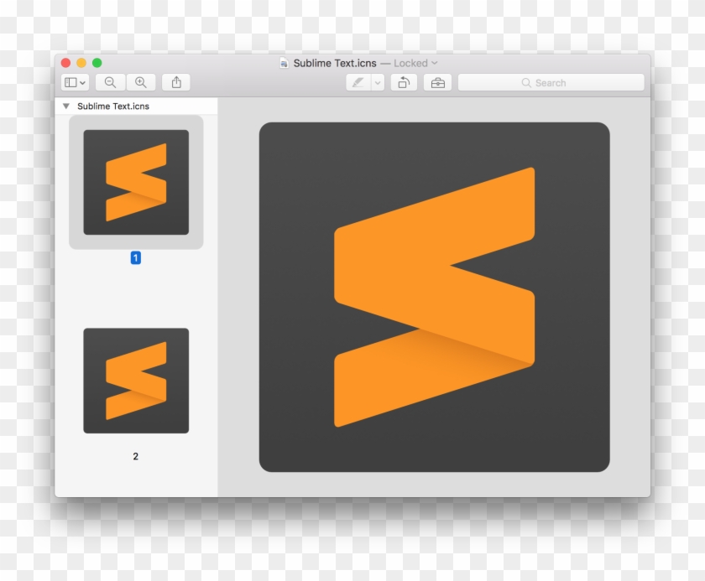Click the Locked title dropdown chevron

click(x=435, y=63)
